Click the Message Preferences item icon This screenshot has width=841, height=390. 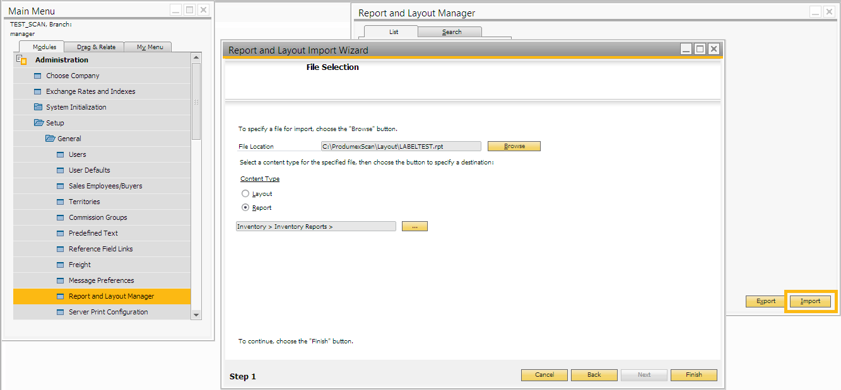tap(61, 280)
